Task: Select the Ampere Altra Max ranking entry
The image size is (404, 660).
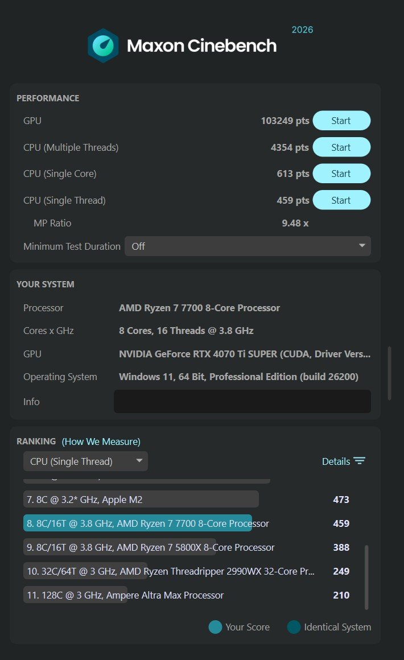Action: 188,595
